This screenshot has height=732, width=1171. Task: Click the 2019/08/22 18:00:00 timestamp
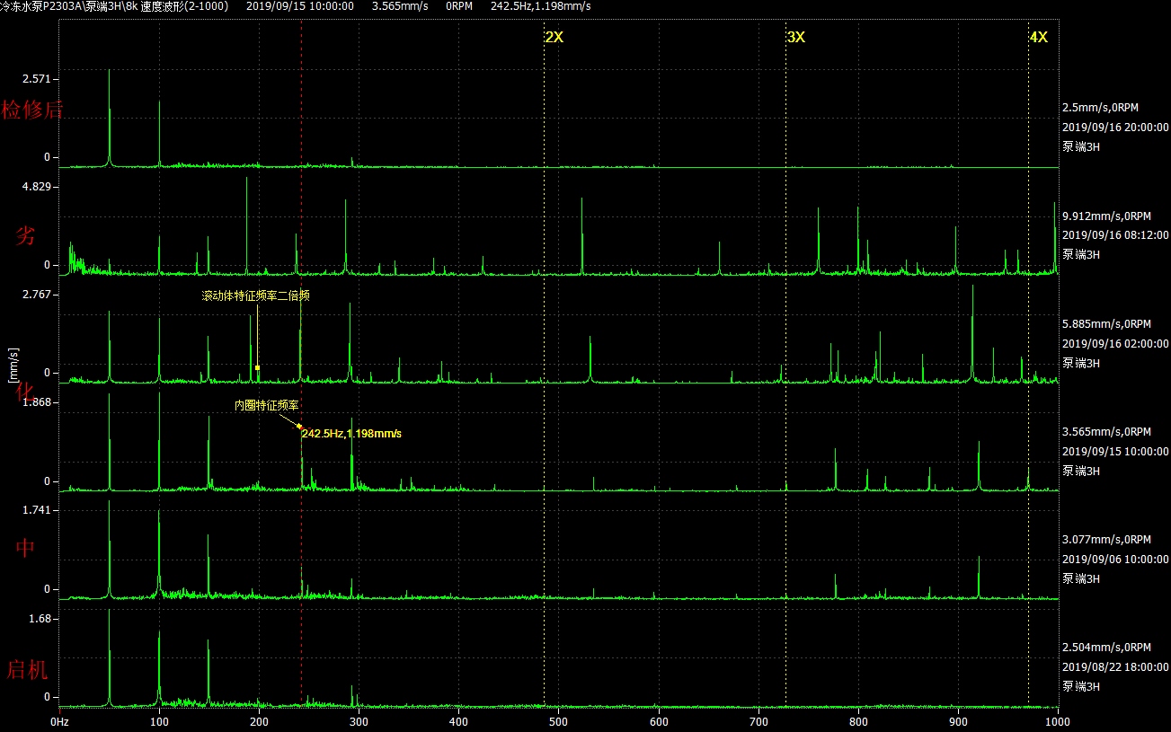coord(1115,667)
